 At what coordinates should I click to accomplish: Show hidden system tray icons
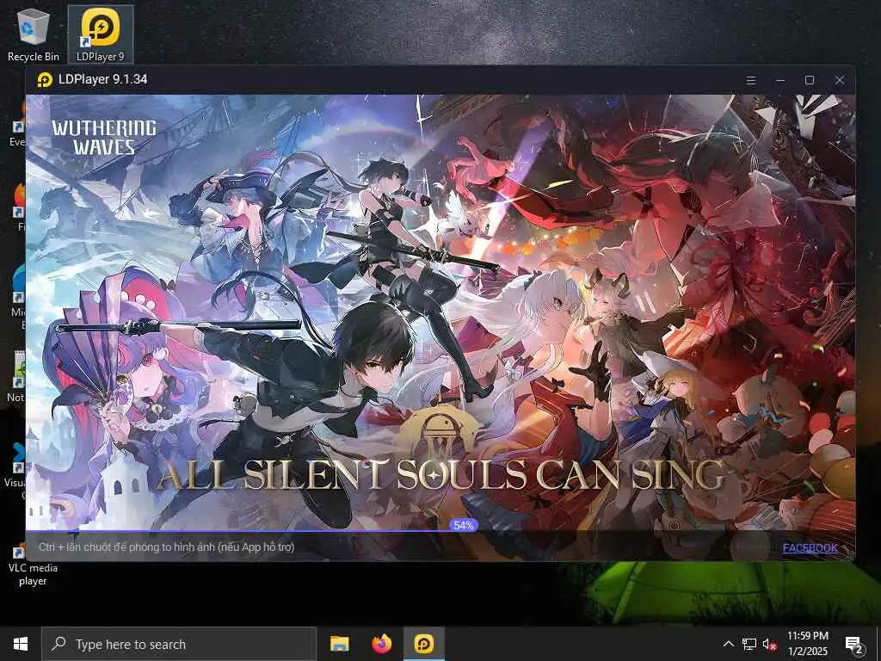(728, 644)
